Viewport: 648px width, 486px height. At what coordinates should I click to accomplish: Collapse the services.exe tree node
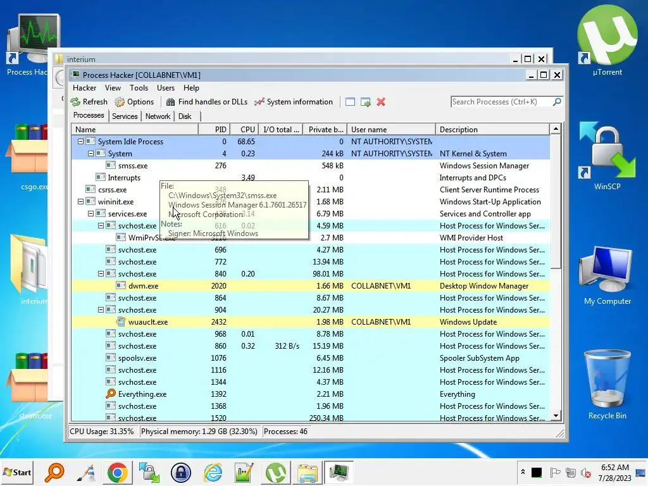click(x=90, y=214)
